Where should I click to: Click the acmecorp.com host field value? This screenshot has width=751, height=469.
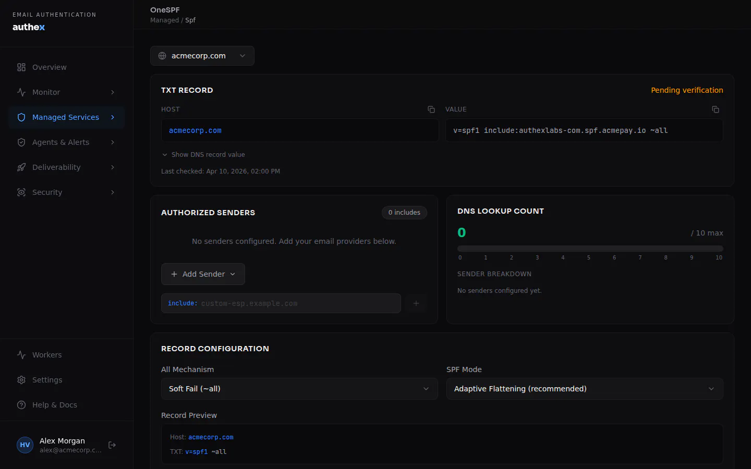300,130
